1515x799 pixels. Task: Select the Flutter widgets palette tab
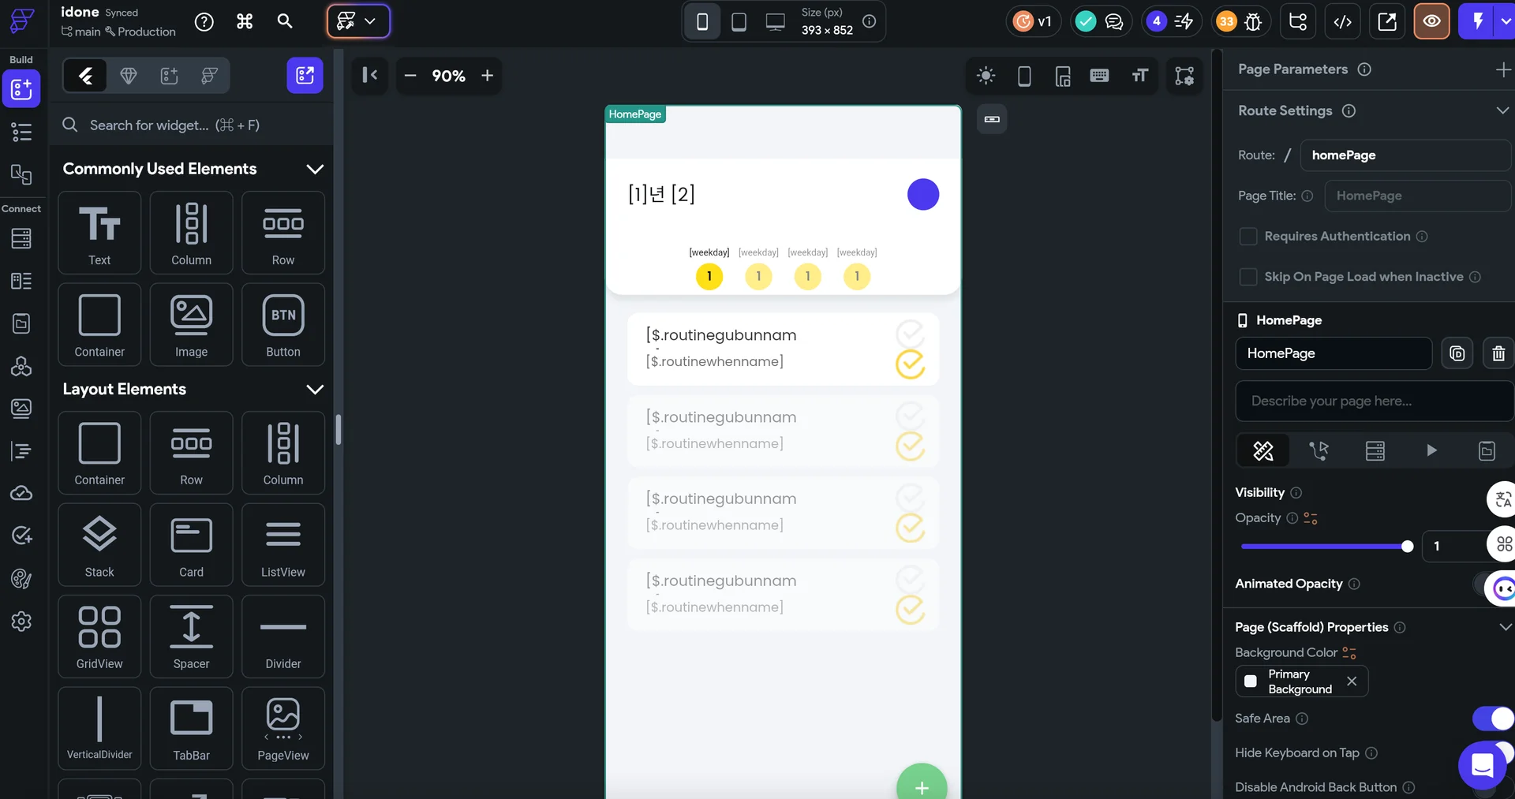(86, 76)
